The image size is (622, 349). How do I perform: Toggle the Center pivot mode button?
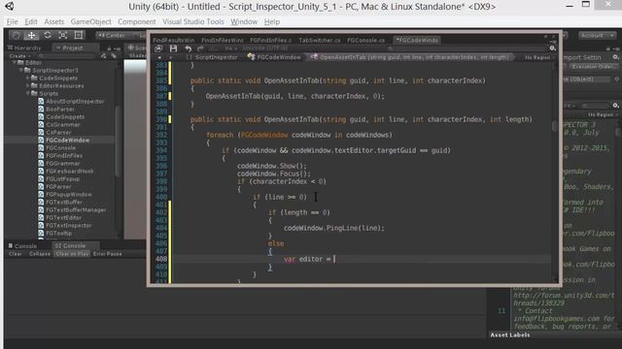pyautogui.click(x=112, y=35)
